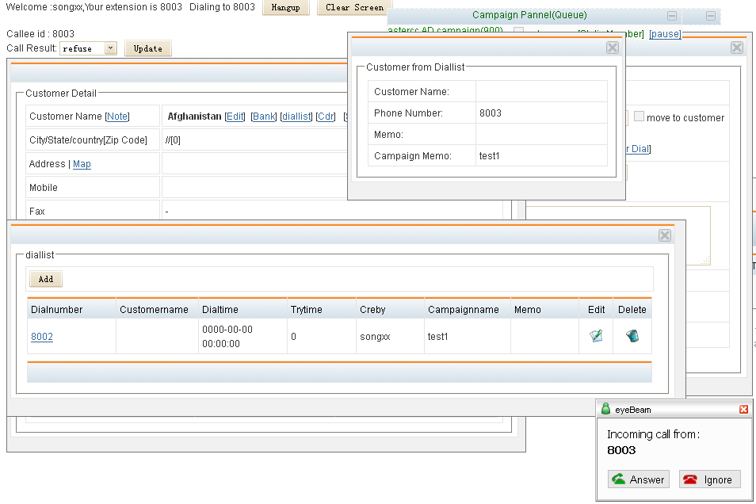Toggle the checkbox next to astercc AD campaign
Screen dimensions: 756x504
(518, 31)
